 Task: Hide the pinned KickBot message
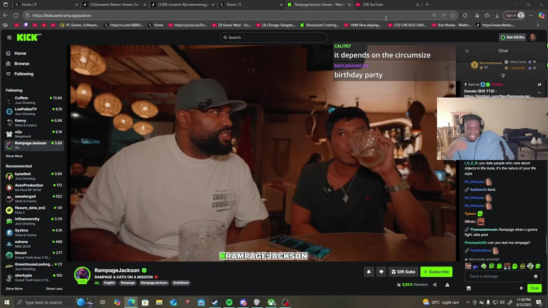pos(539,85)
